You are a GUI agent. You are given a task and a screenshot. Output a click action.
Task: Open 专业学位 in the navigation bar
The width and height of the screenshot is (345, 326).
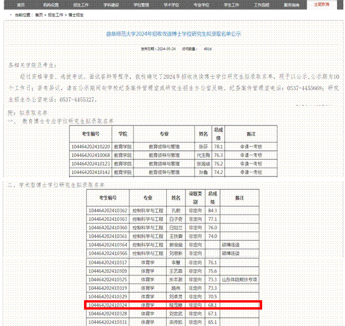(202, 5)
